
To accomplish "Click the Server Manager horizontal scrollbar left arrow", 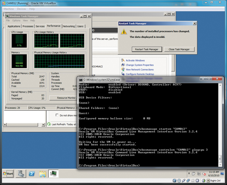I will pos(5,124).
